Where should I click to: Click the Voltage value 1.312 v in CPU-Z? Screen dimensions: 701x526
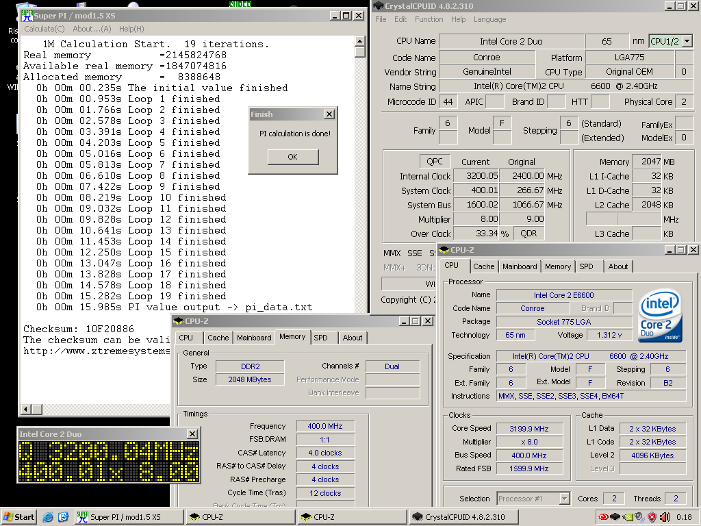click(x=609, y=334)
